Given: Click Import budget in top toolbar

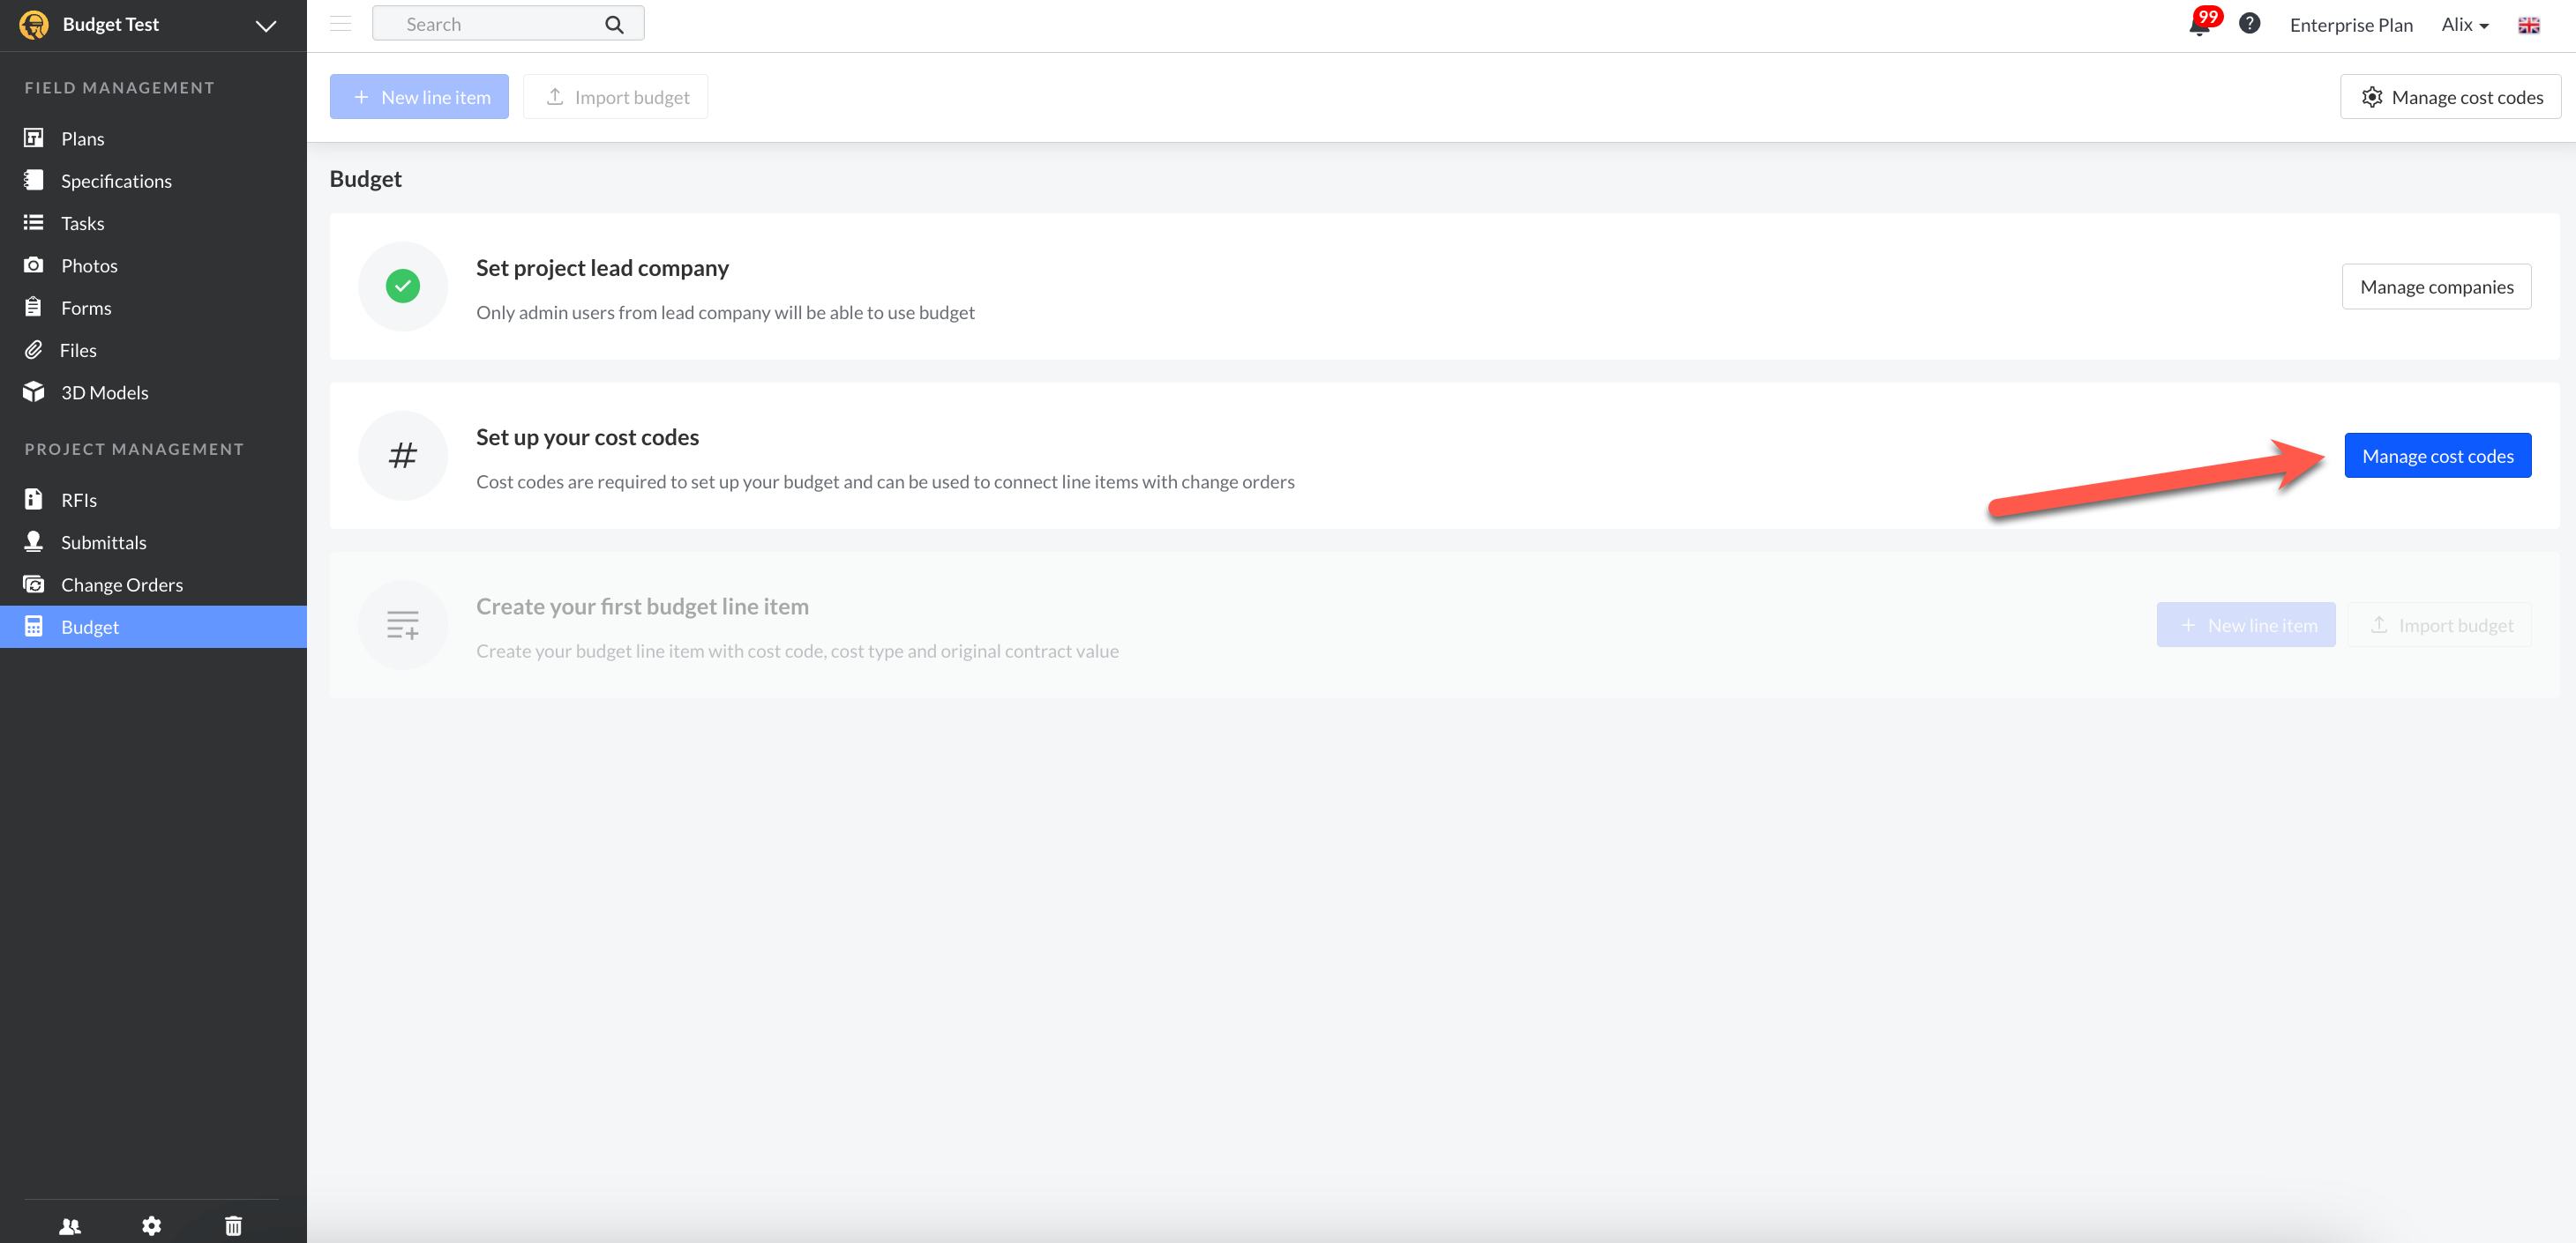Looking at the screenshot, I should 616,97.
